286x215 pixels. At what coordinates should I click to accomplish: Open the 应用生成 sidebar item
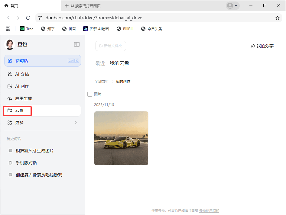(x=24, y=98)
